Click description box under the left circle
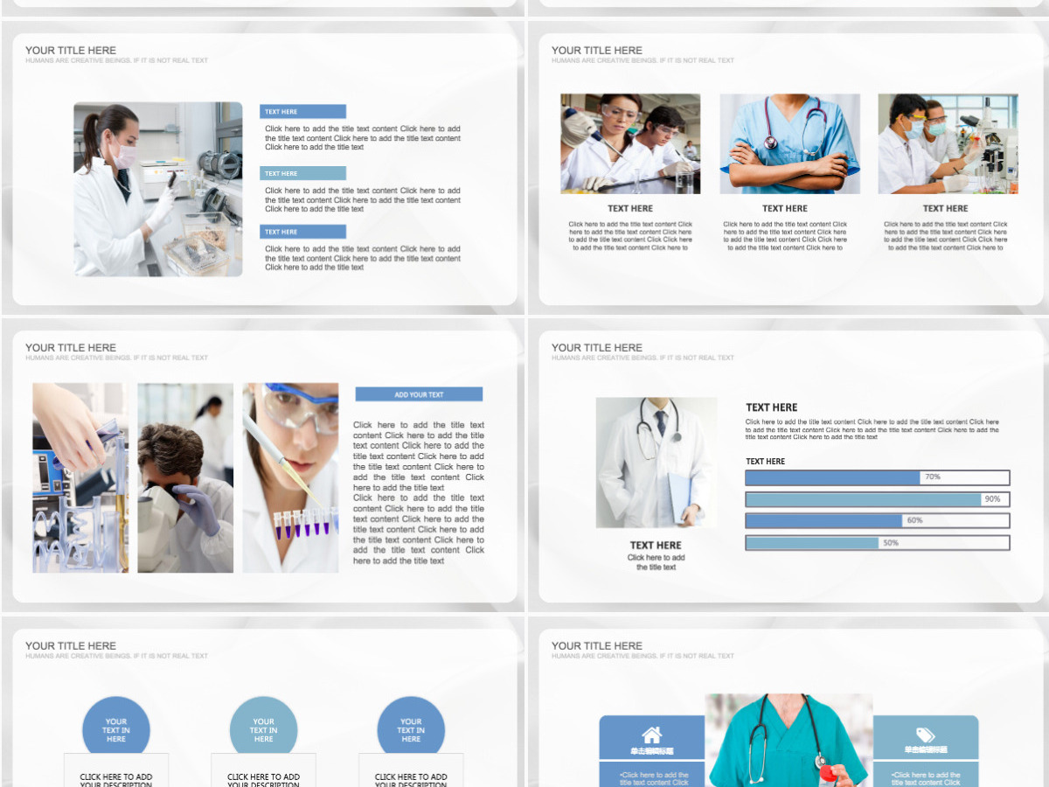 116,771
